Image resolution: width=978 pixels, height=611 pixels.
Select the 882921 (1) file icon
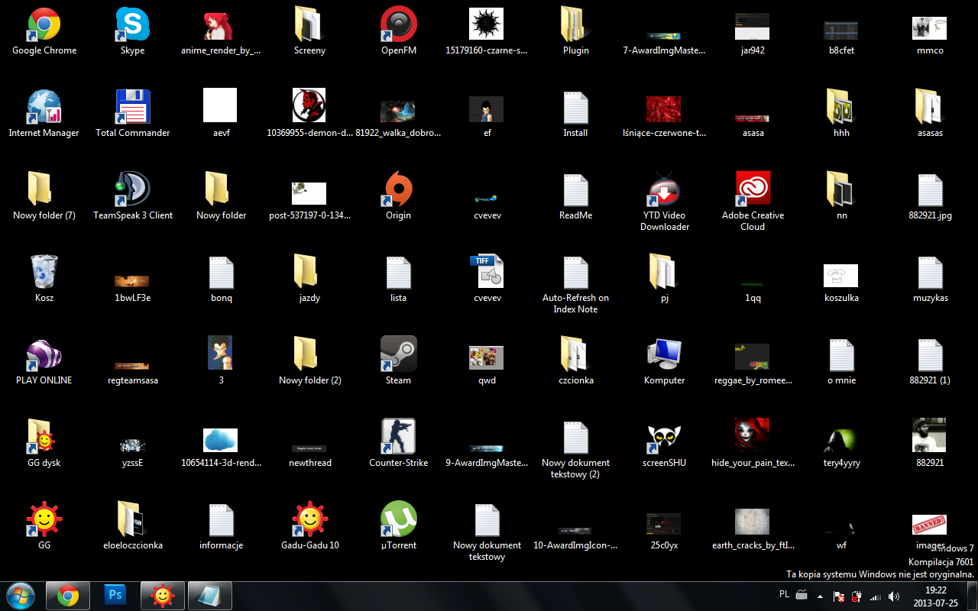(931, 355)
